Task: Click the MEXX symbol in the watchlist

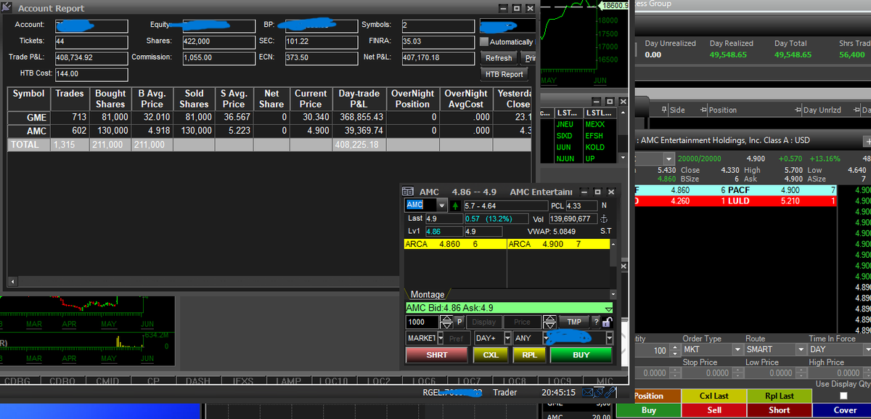Action: [594, 125]
